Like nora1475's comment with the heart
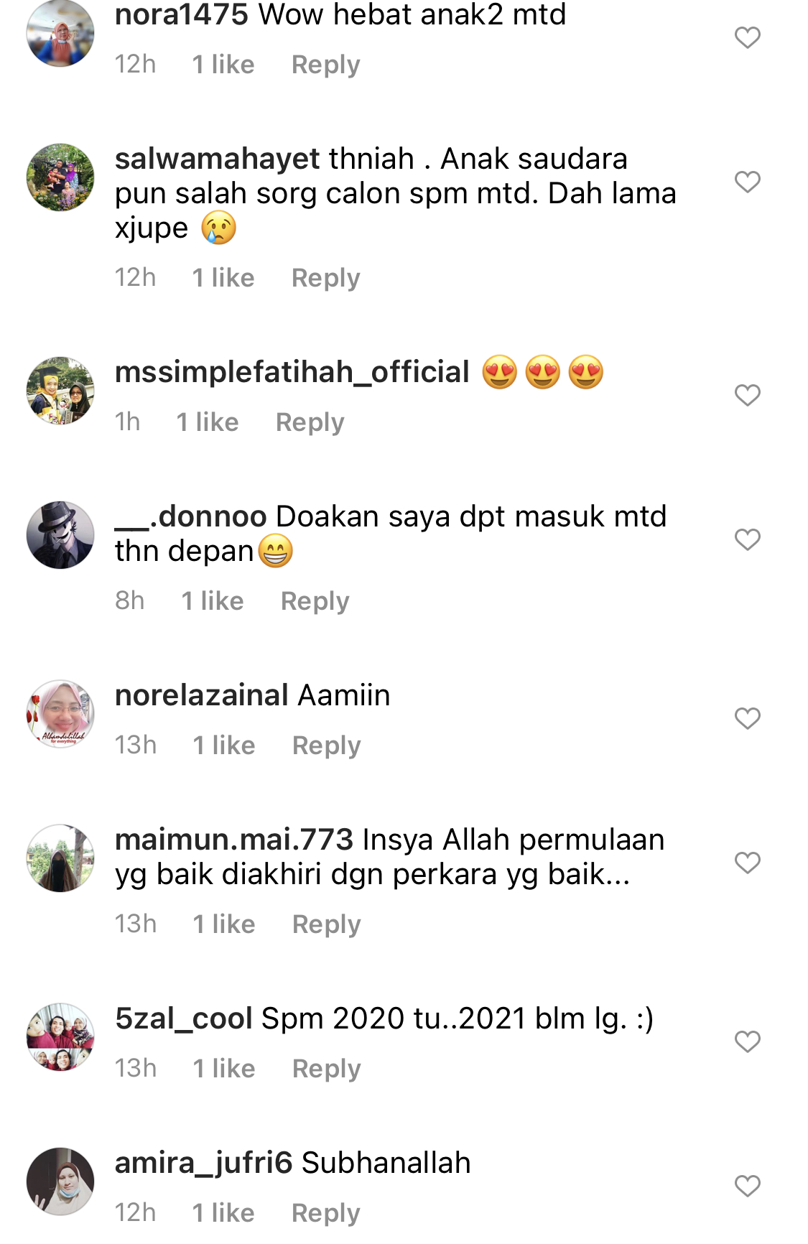Viewport: 808px width, 1244px height. [747, 37]
